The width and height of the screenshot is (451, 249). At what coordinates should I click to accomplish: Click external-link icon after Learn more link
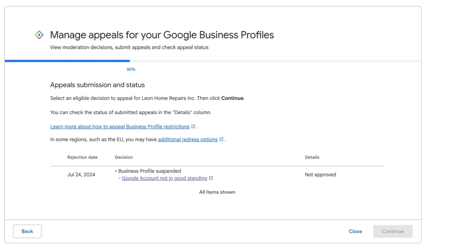[x=193, y=126]
